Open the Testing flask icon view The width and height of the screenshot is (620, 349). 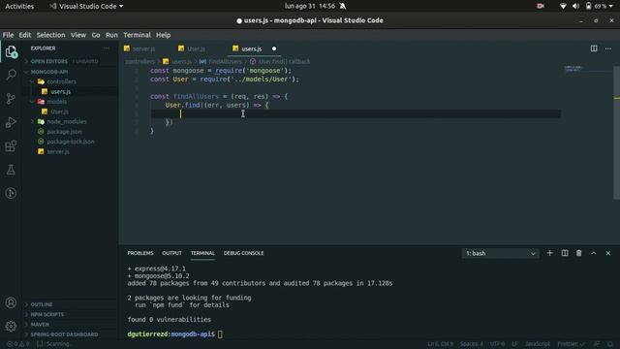tap(11, 170)
